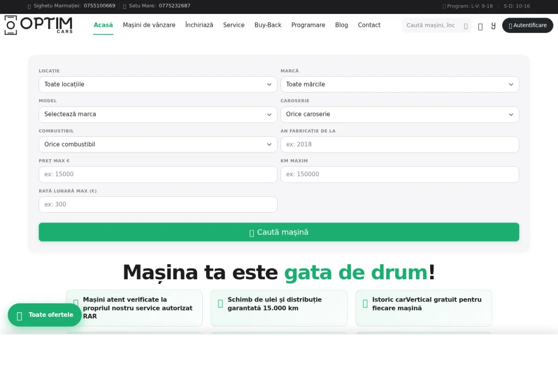Click the 'Program: L-V: 9-18' text
This screenshot has height=368, width=558.
coord(470,7)
